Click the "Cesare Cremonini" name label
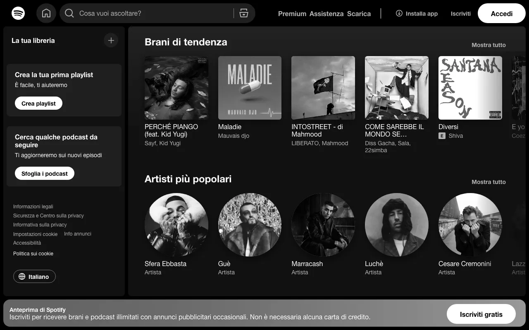The height and width of the screenshot is (330, 529). [465, 264]
